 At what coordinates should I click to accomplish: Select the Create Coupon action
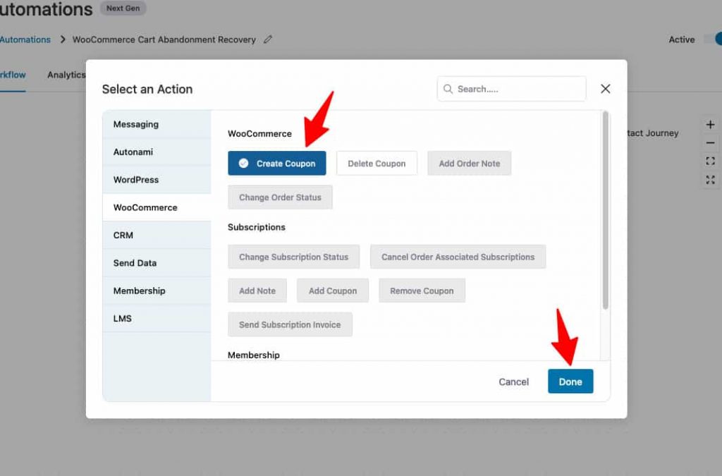point(276,164)
